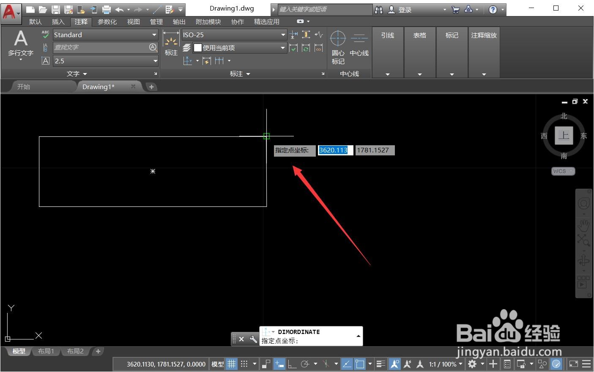
Task: Switch to the 视图 ribbon tab
Action: pyautogui.click(x=134, y=22)
